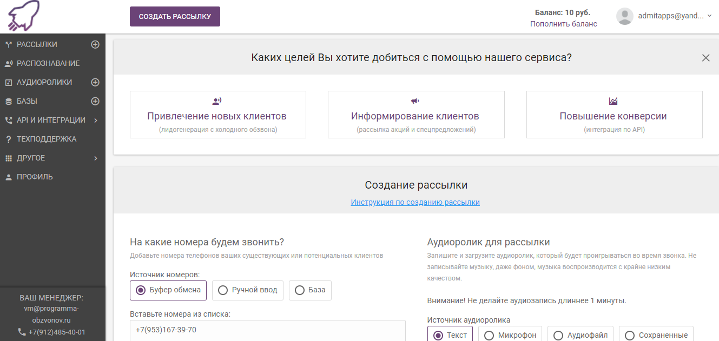This screenshot has width=719, height=341.
Task: Click the СОЗДАТЬ РАССЫЛКУ button
Action: coord(174,16)
